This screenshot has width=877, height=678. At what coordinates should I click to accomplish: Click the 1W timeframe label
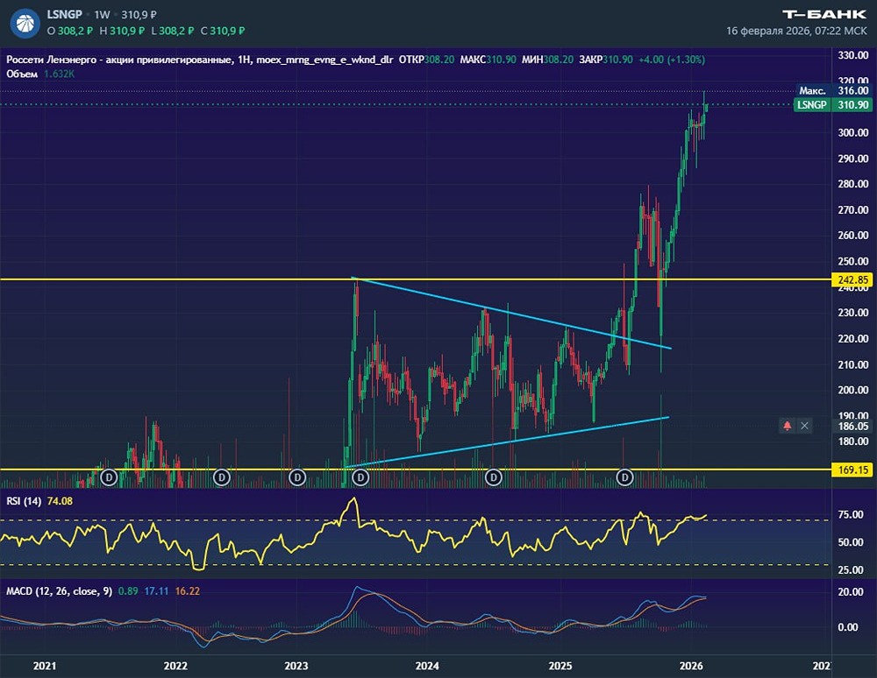[103, 15]
